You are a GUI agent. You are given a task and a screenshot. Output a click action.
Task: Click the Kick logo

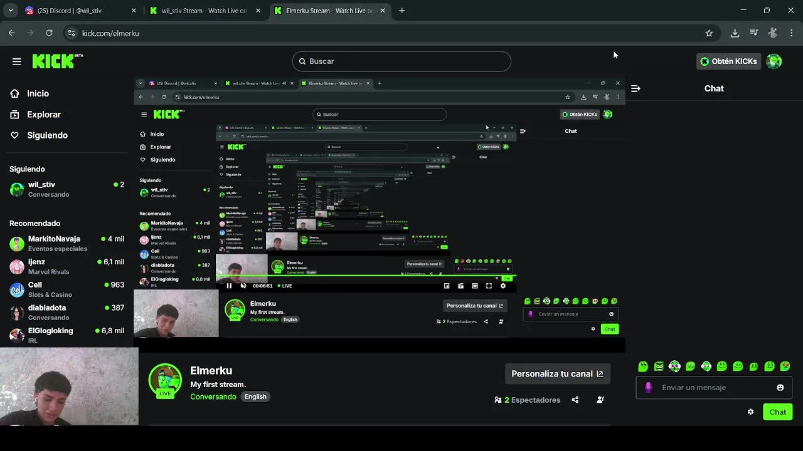(57, 61)
